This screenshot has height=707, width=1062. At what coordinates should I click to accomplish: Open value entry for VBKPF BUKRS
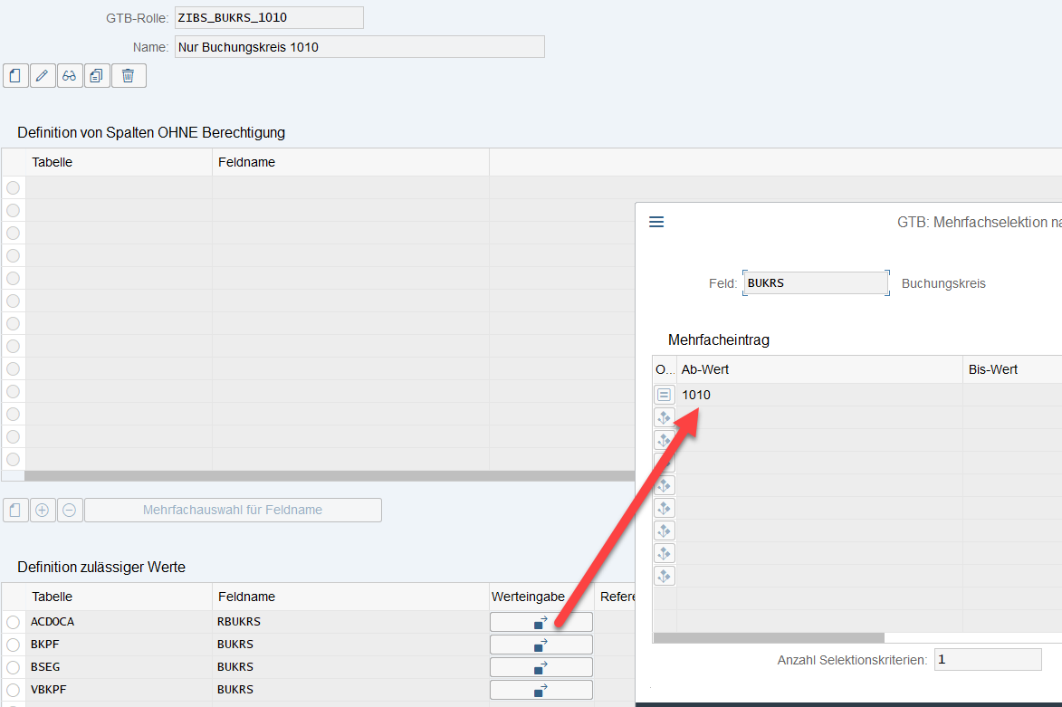(541, 690)
